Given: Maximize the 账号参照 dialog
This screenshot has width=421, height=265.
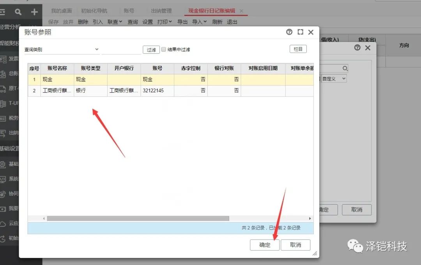Looking at the screenshot, I should click(x=300, y=32).
